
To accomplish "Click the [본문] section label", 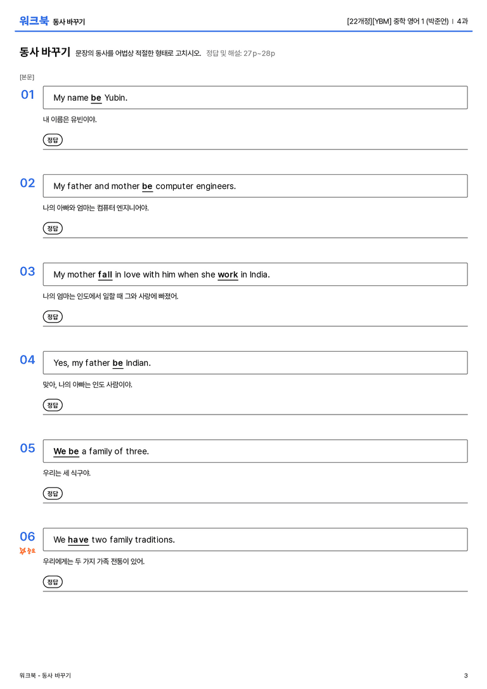I will (27, 77).
